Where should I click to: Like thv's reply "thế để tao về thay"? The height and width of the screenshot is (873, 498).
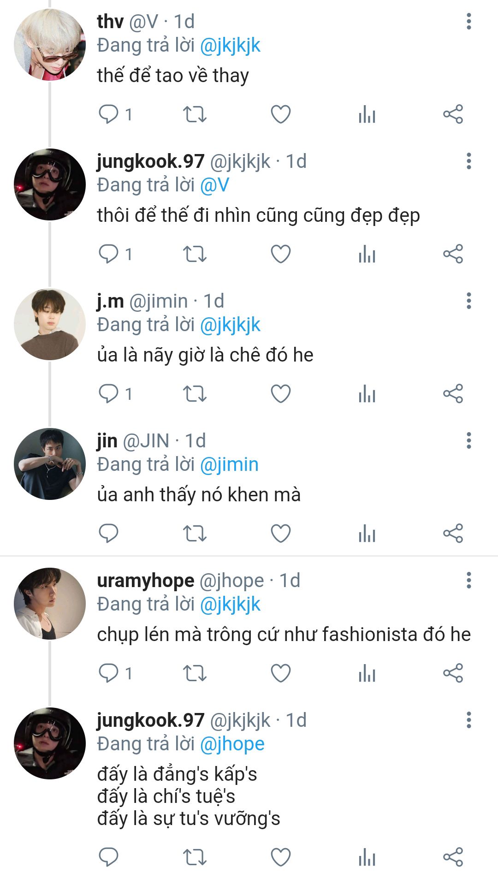280,114
